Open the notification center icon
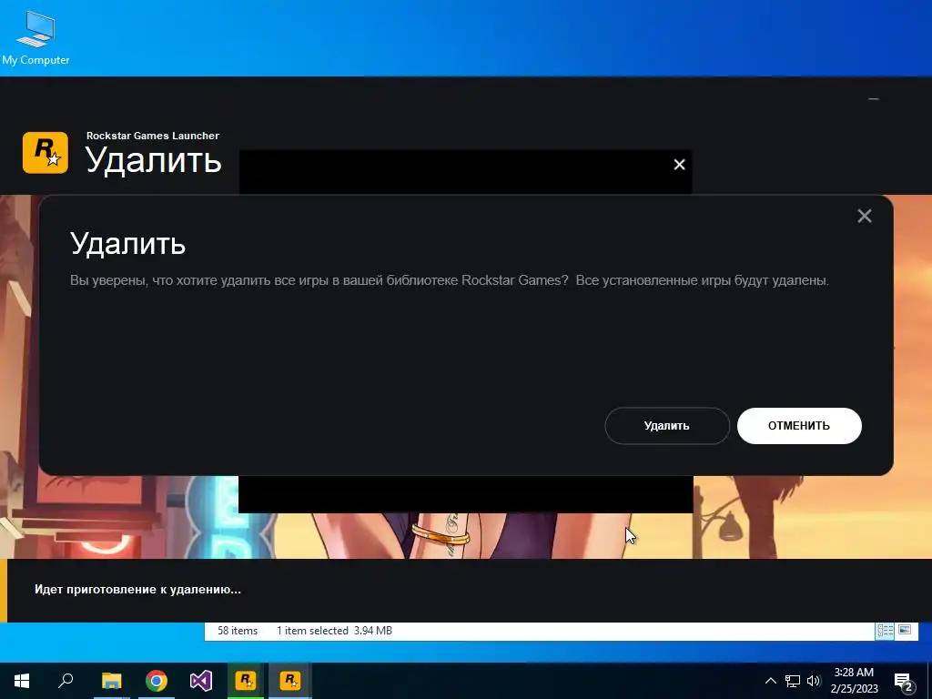The height and width of the screenshot is (699, 932). [x=904, y=681]
